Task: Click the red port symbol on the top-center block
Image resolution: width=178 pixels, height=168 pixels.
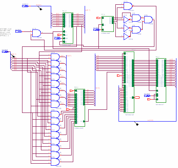Action: pos(59,35)
